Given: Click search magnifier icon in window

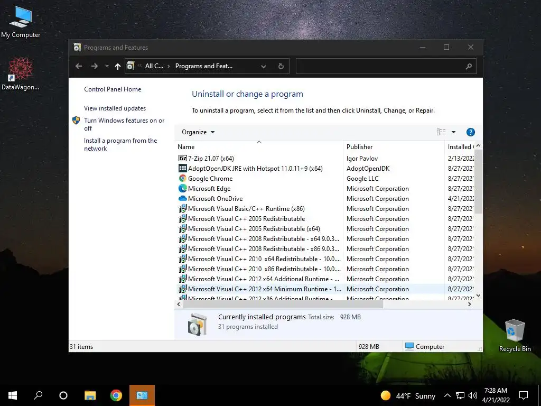Looking at the screenshot, I should pyautogui.click(x=469, y=66).
